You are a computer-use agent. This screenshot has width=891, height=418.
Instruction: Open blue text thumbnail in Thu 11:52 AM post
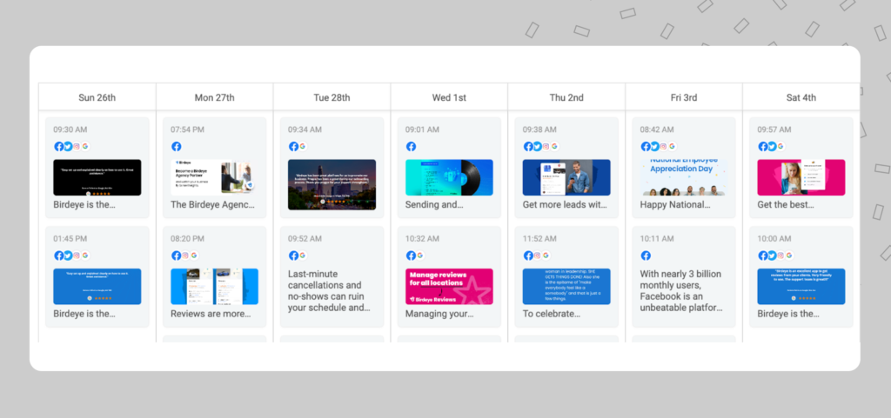click(x=566, y=287)
